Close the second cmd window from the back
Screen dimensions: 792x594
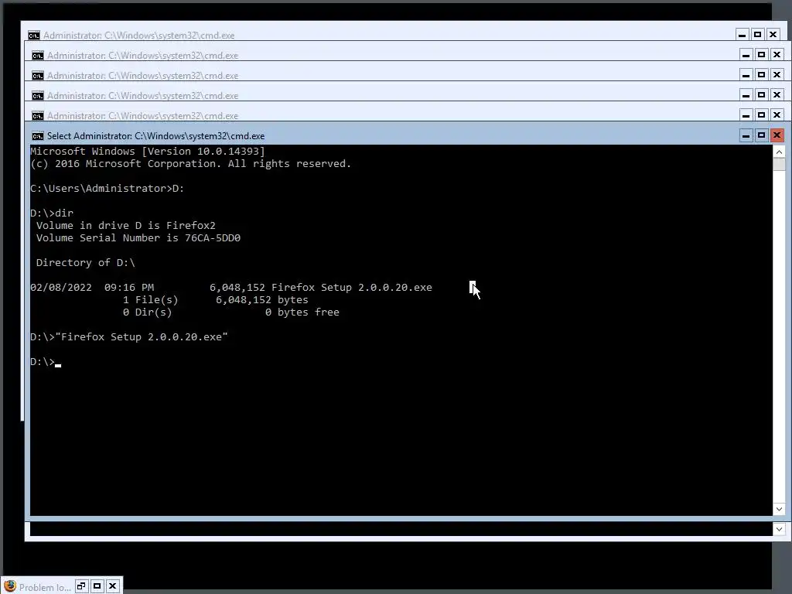777,55
